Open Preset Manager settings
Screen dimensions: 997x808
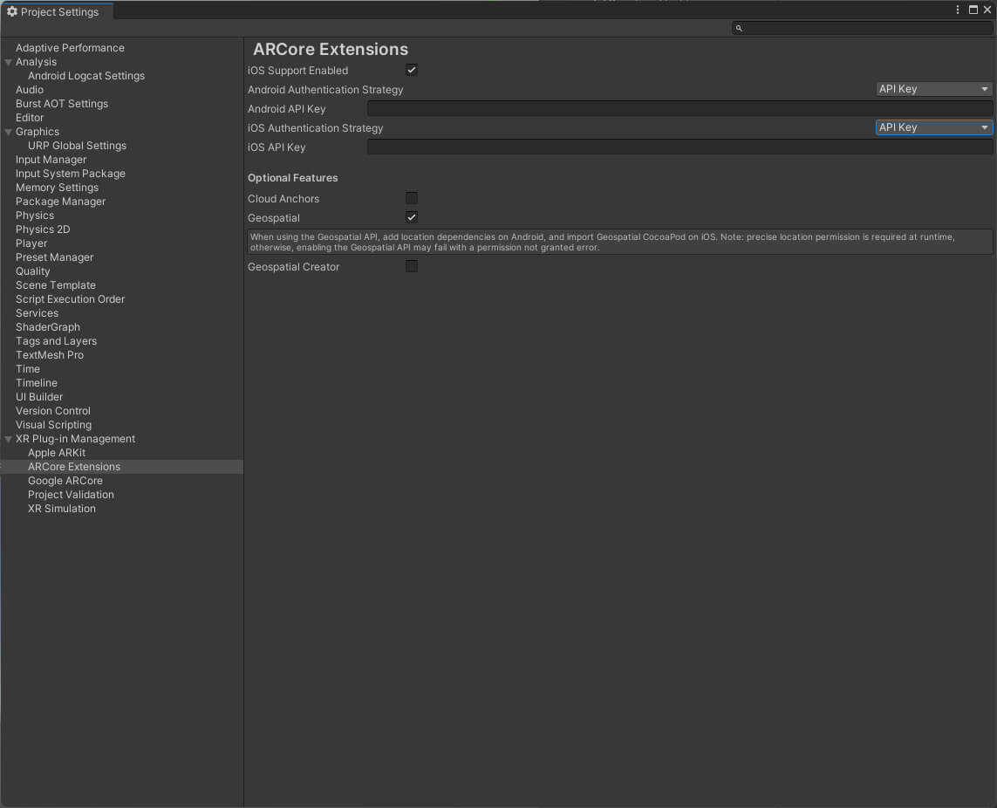tap(55, 257)
